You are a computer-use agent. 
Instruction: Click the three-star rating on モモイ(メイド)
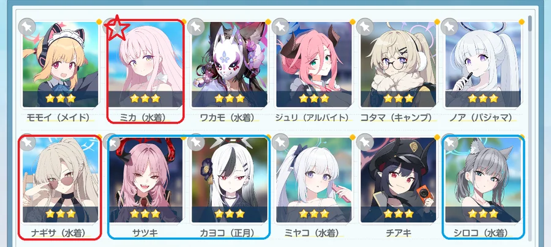coord(61,98)
